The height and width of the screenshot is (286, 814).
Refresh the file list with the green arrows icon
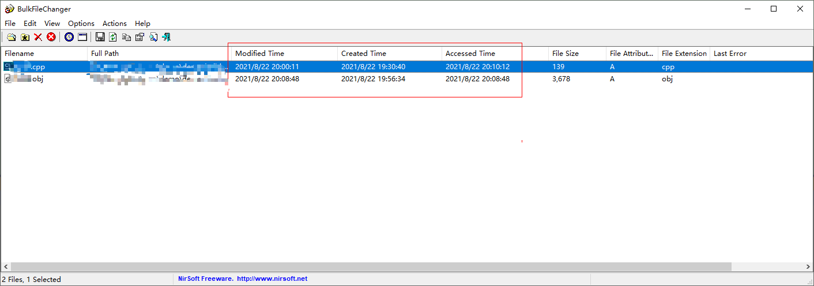(113, 37)
